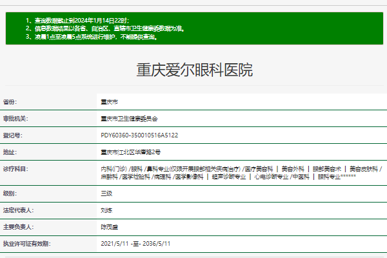Screen dimensions: 387x258
Task: Click the legal representative name 刘炜
Action: click(106, 210)
